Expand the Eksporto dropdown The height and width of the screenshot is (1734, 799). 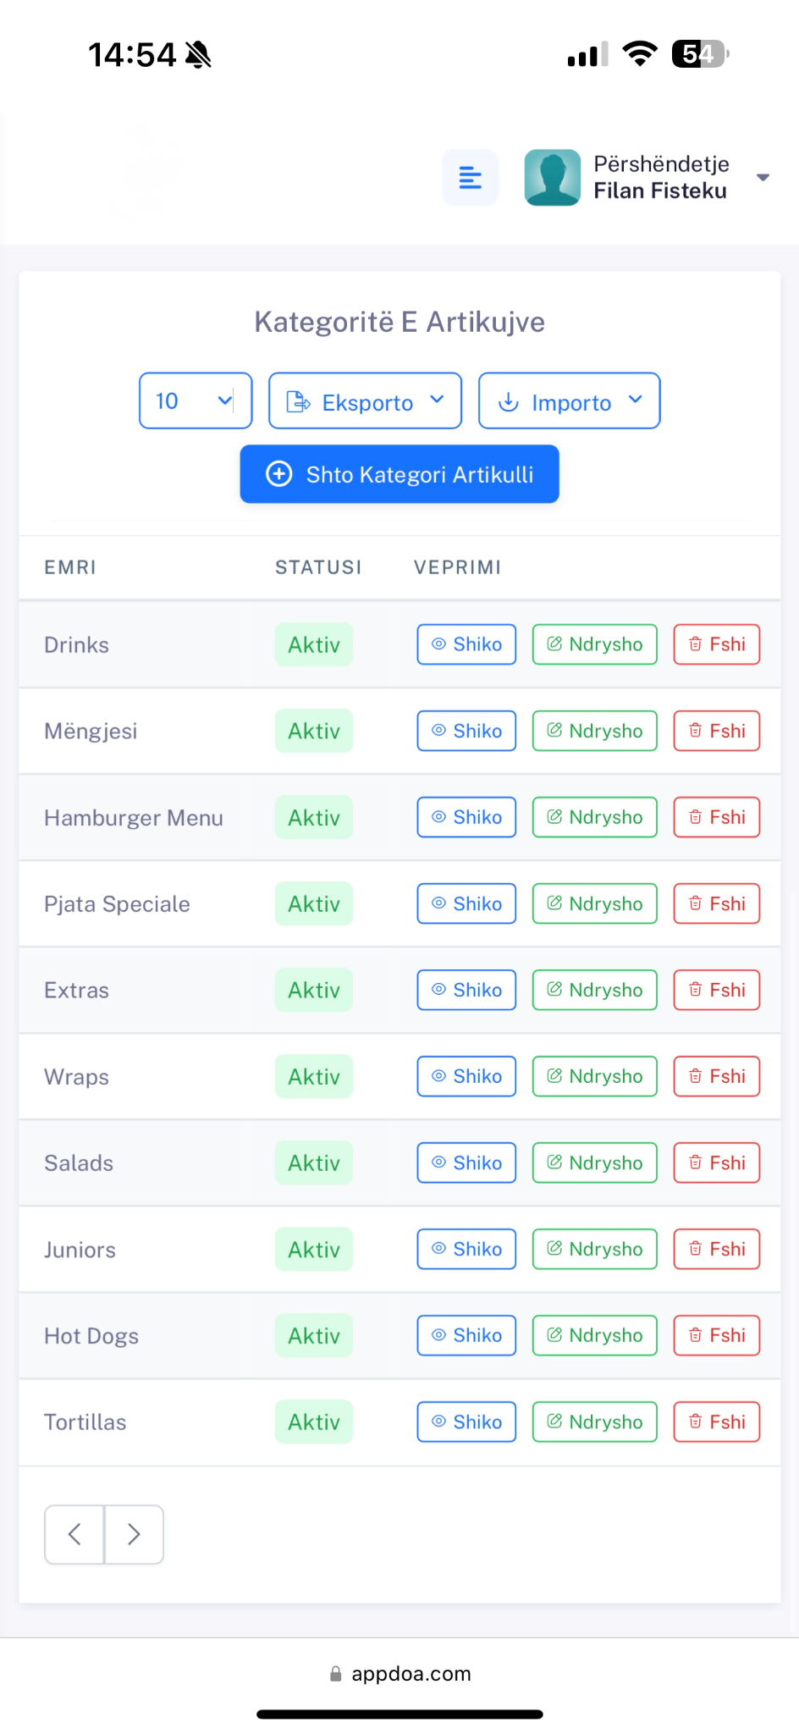pyautogui.click(x=365, y=400)
